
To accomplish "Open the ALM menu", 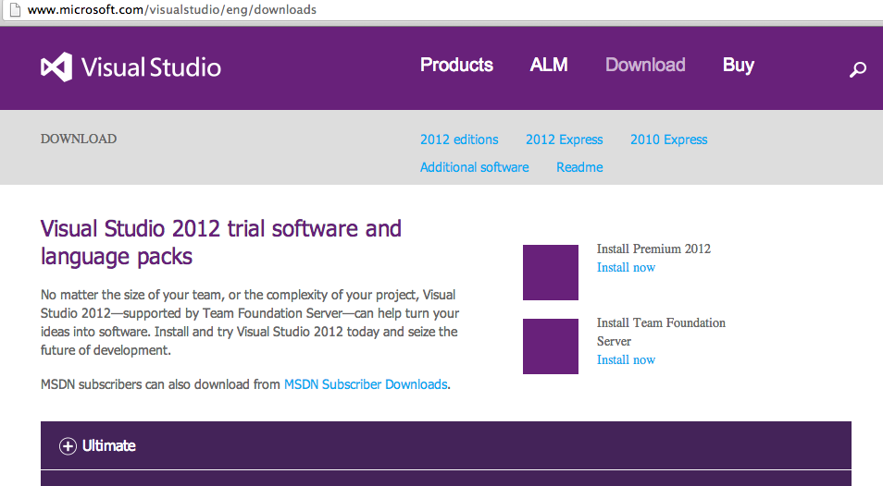I will pos(549,66).
